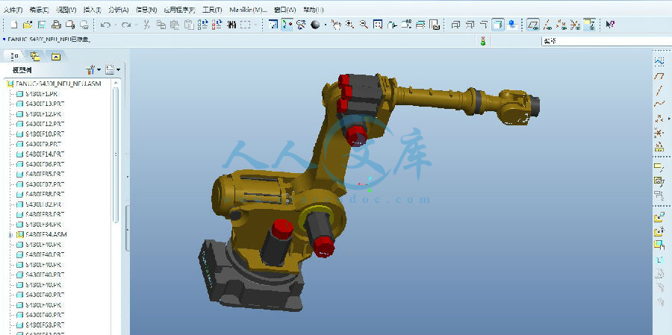
Task: Open the model tree settings dropdown
Action: click(x=92, y=70)
